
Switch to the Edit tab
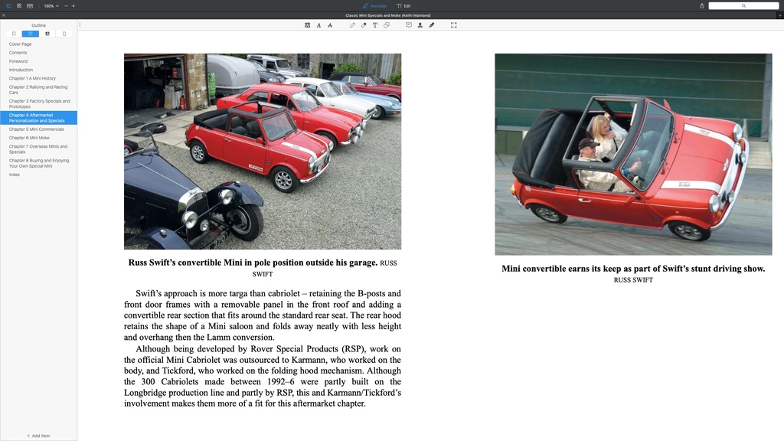(403, 5)
